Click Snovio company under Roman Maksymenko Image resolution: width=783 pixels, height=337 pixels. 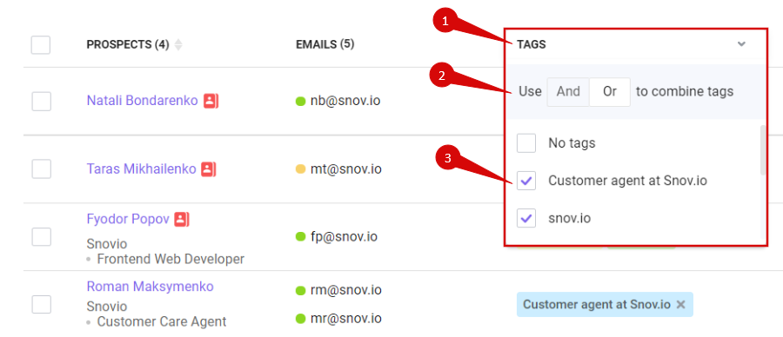[x=107, y=306]
